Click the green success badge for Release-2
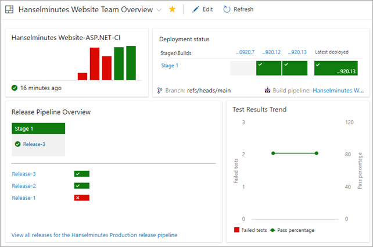373x247 pixels. (x=82, y=186)
